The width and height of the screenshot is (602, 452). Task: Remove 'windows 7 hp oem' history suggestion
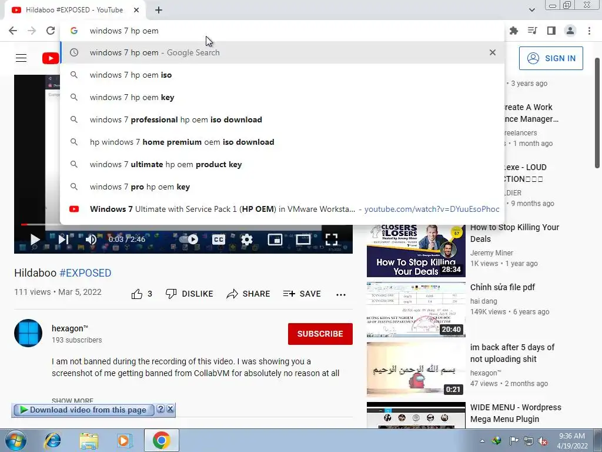[x=493, y=52]
